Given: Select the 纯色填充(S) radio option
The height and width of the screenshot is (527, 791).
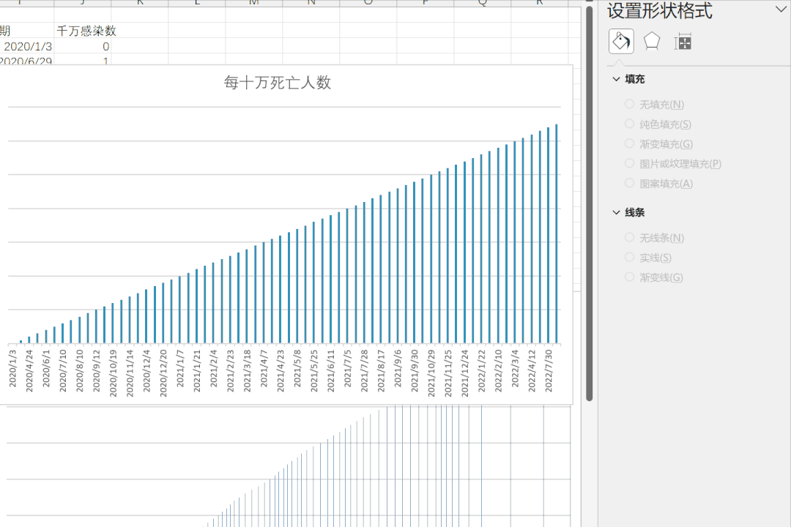Looking at the screenshot, I should coord(629,124).
